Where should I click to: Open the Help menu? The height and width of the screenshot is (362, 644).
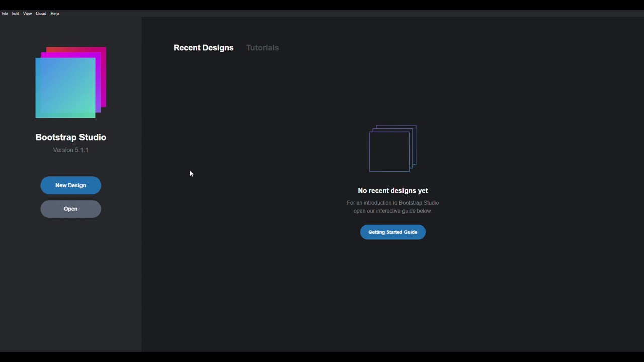(x=55, y=14)
